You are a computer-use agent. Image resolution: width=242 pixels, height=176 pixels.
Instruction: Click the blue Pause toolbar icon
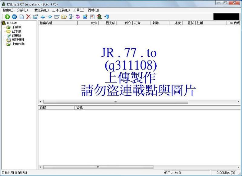click(x=14, y=17)
